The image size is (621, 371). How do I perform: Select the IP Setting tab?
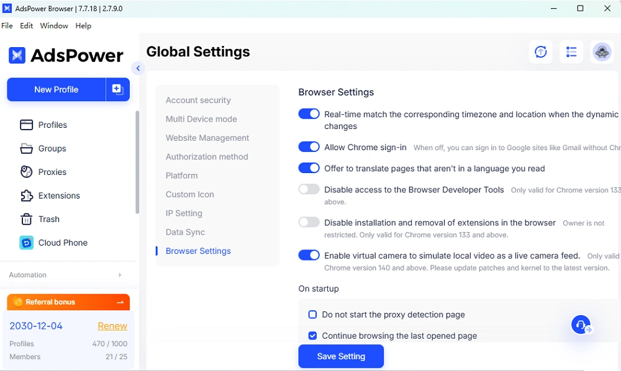tap(184, 213)
